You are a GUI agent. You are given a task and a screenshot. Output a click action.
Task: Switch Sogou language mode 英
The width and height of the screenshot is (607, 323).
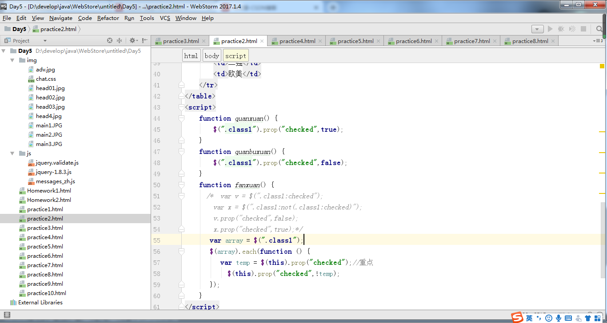point(529,318)
